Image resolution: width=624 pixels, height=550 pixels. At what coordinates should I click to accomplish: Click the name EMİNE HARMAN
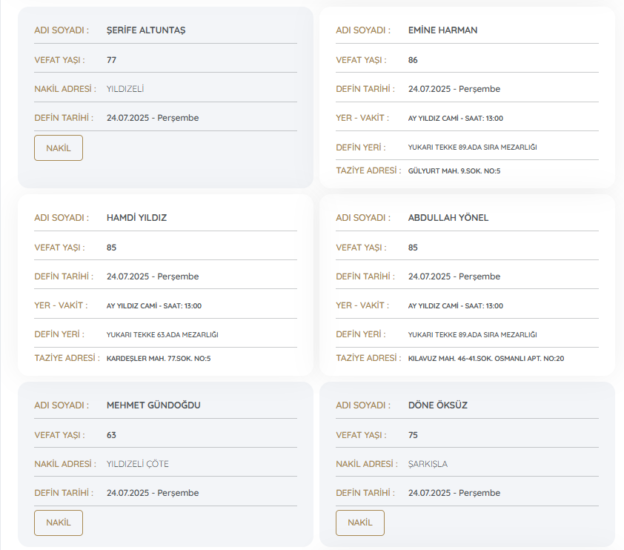(442, 30)
